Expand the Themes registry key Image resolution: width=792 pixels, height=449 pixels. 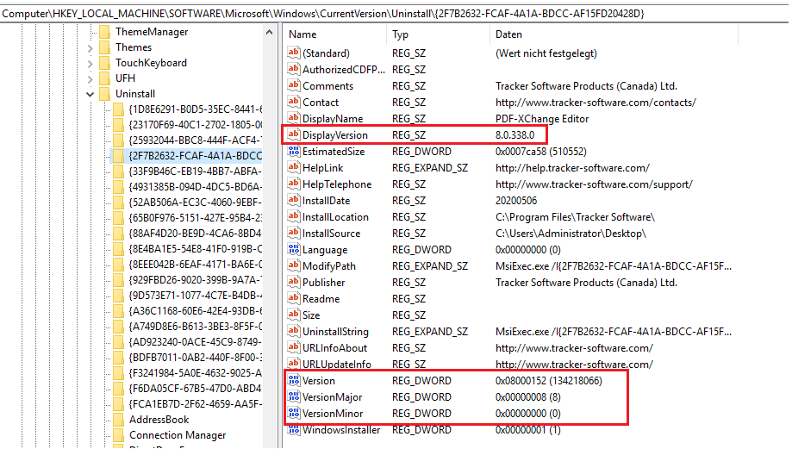point(90,47)
